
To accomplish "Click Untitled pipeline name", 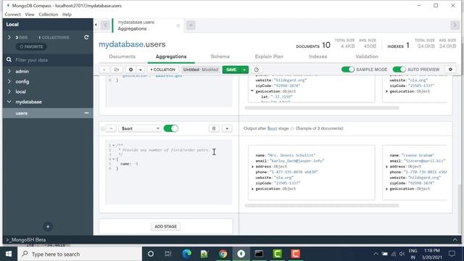I will [191, 70].
